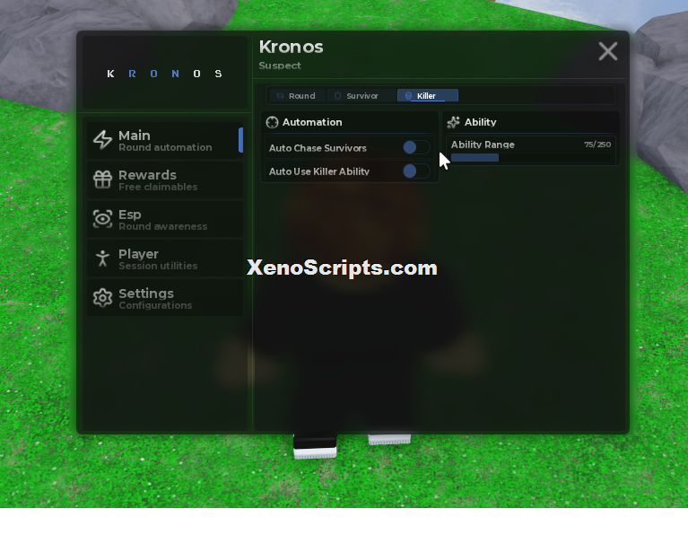688x535 pixels.
Task: Switch to the Round tab
Action: tap(297, 96)
